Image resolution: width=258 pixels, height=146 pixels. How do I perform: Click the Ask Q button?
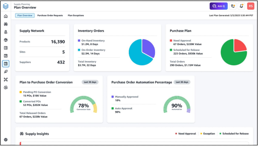[x=219, y=6]
